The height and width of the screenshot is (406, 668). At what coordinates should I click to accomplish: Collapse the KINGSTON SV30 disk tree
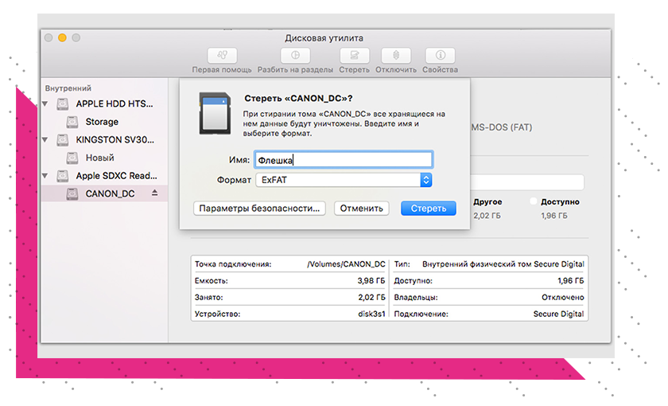pyautogui.click(x=45, y=140)
